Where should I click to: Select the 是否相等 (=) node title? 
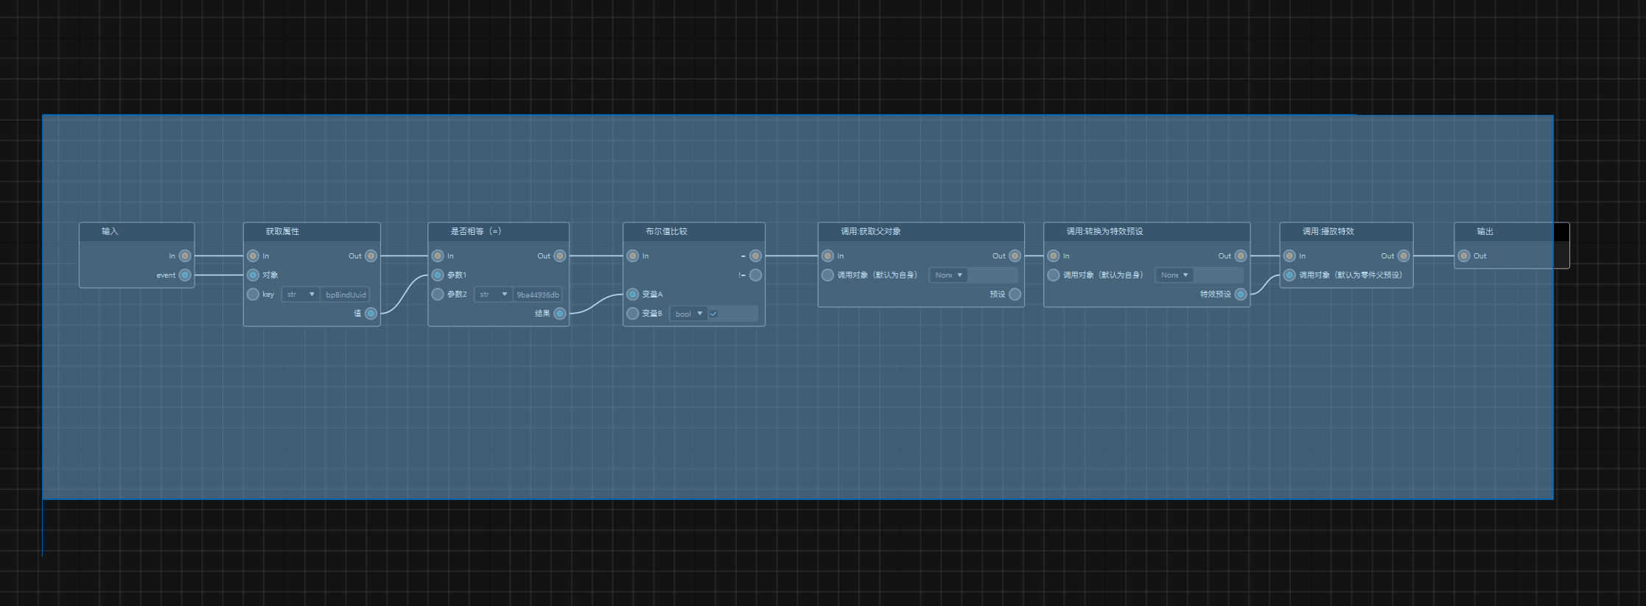476,231
